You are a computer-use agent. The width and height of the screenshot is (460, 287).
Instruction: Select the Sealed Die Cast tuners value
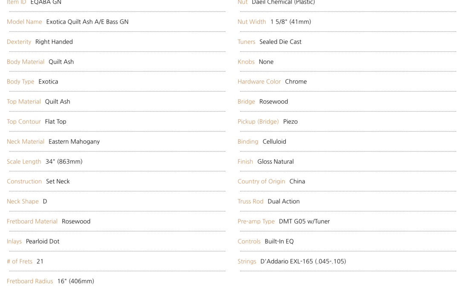tap(280, 42)
